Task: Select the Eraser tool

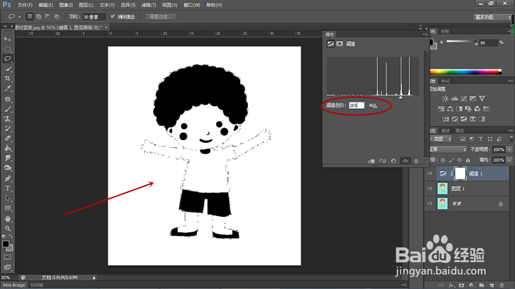Action: (x=8, y=138)
